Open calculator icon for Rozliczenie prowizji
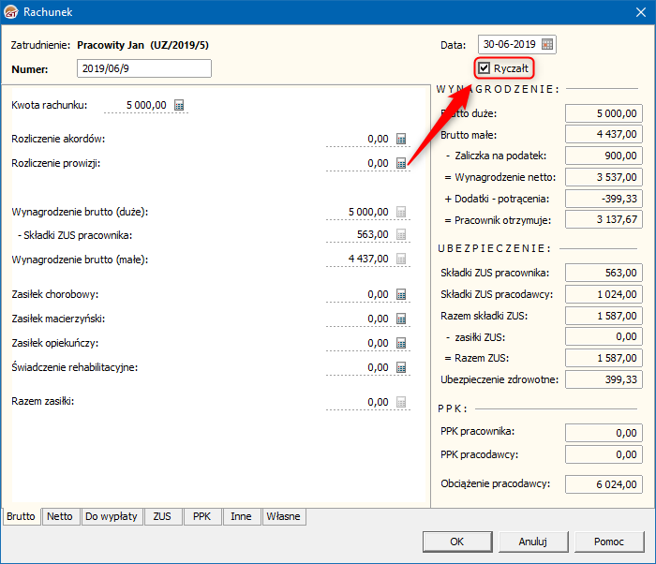This screenshot has width=656, height=564. click(x=401, y=163)
